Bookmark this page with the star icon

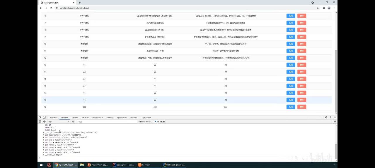(x=318, y=8)
